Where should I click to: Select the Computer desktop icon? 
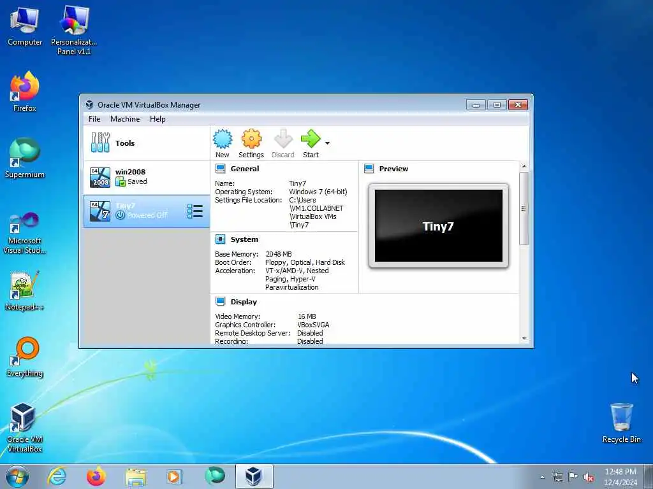(25, 27)
